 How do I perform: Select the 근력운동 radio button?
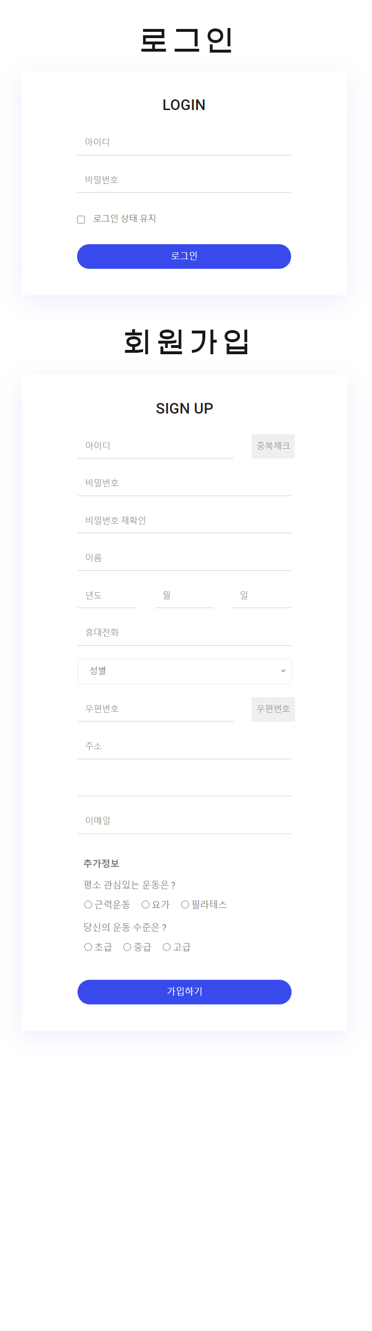point(89,904)
